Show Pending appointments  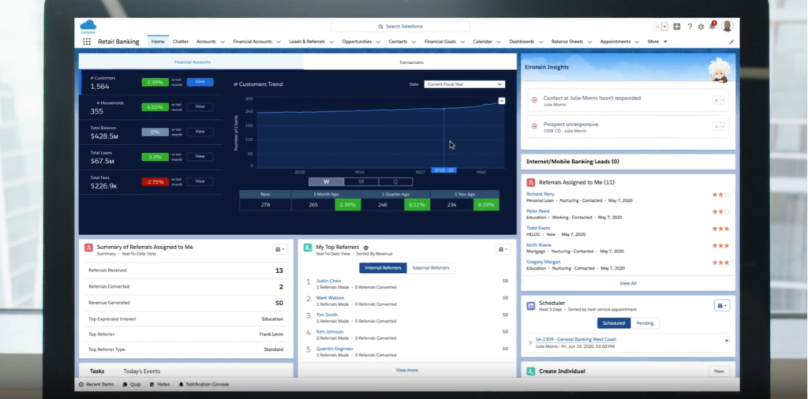click(x=645, y=323)
